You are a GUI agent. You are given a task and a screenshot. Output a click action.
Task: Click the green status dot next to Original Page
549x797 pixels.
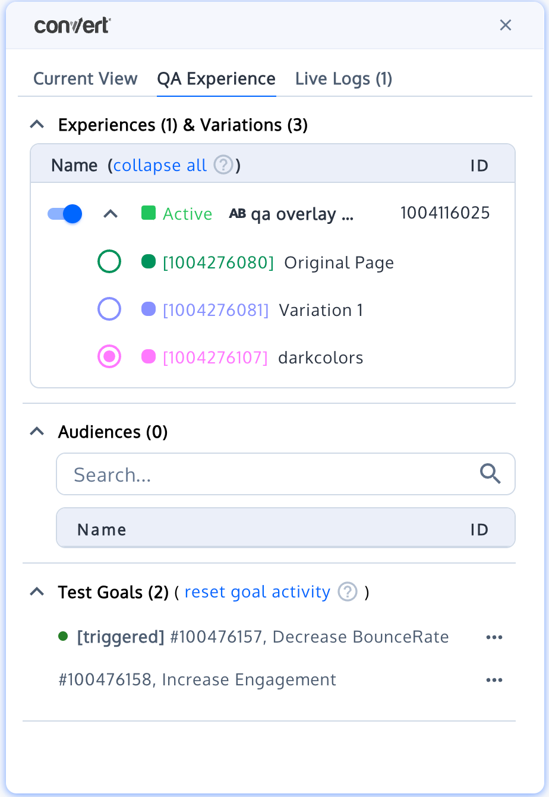(149, 261)
